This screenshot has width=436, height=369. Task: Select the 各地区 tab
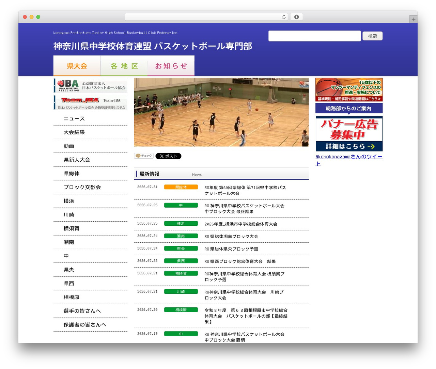(x=124, y=66)
